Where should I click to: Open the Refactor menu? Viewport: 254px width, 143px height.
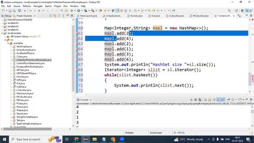(27, 6)
